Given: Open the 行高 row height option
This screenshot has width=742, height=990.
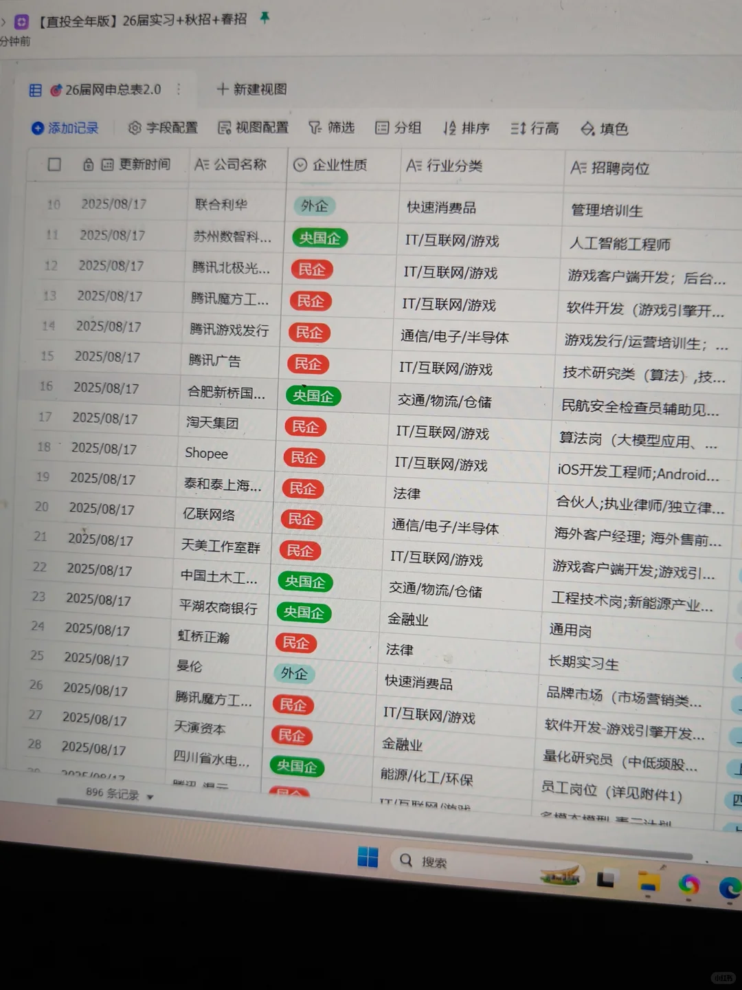Looking at the screenshot, I should pyautogui.click(x=535, y=129).
